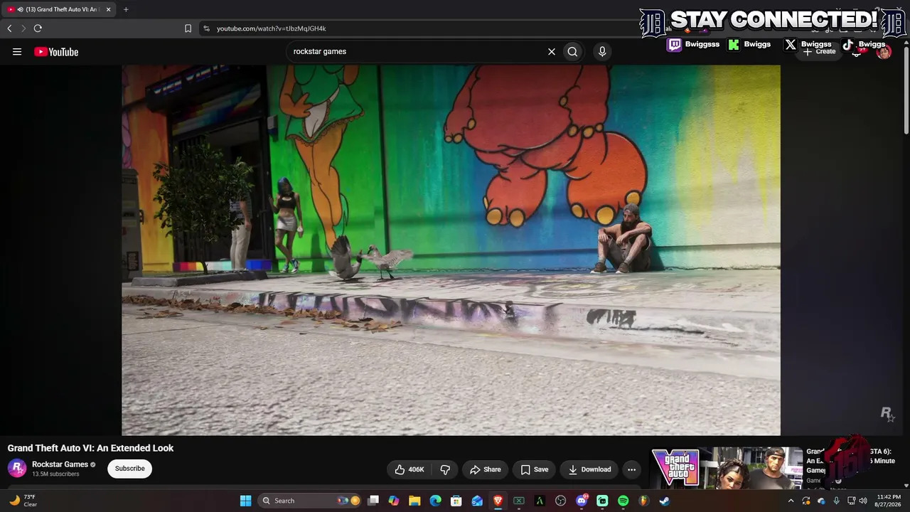910x512 pixels.
Task: Click the GTA VI video player
Action: point(451,250)
